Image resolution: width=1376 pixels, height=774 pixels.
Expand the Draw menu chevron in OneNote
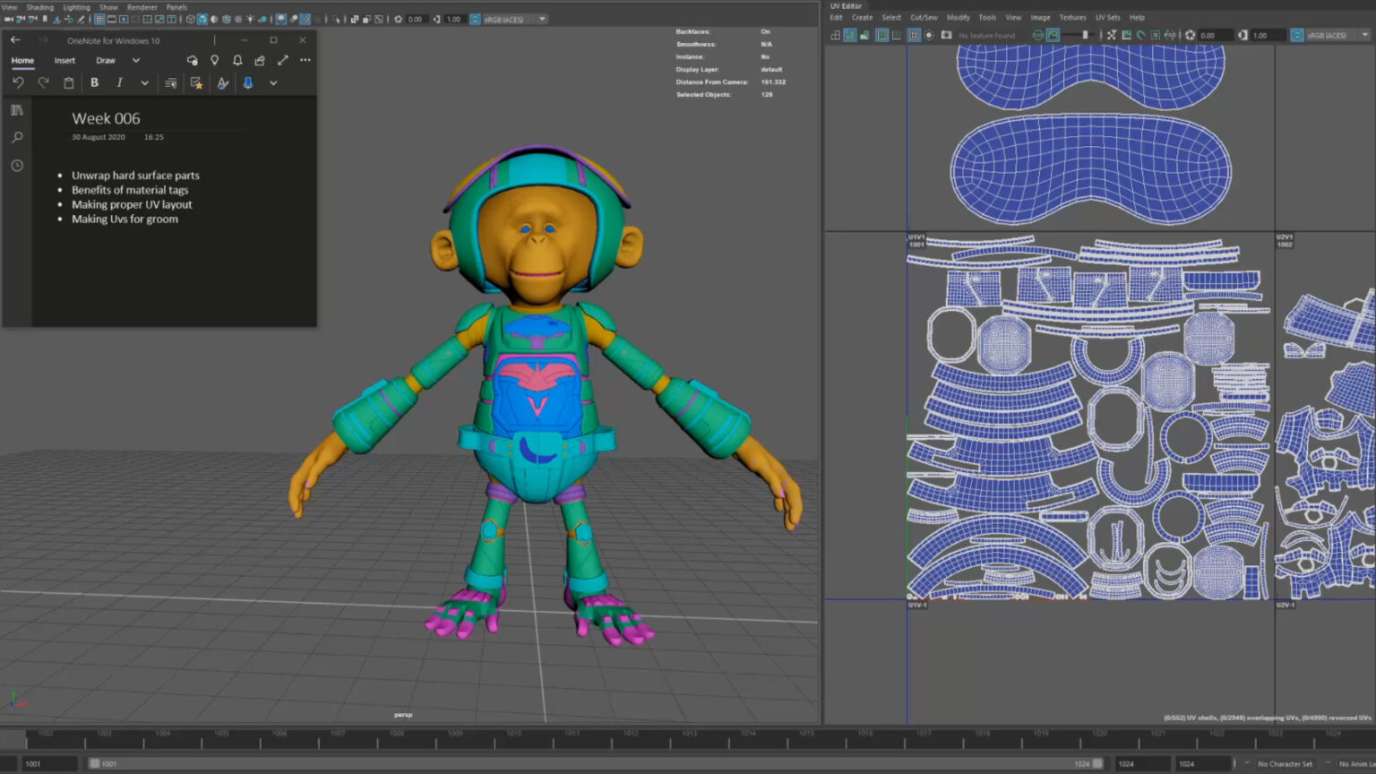(136, 60)
